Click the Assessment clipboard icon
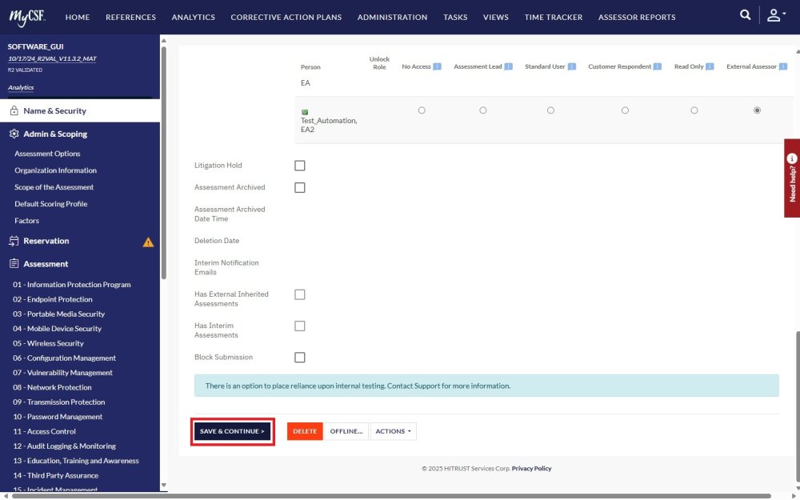800x500 pixels. tap(14, 264)
